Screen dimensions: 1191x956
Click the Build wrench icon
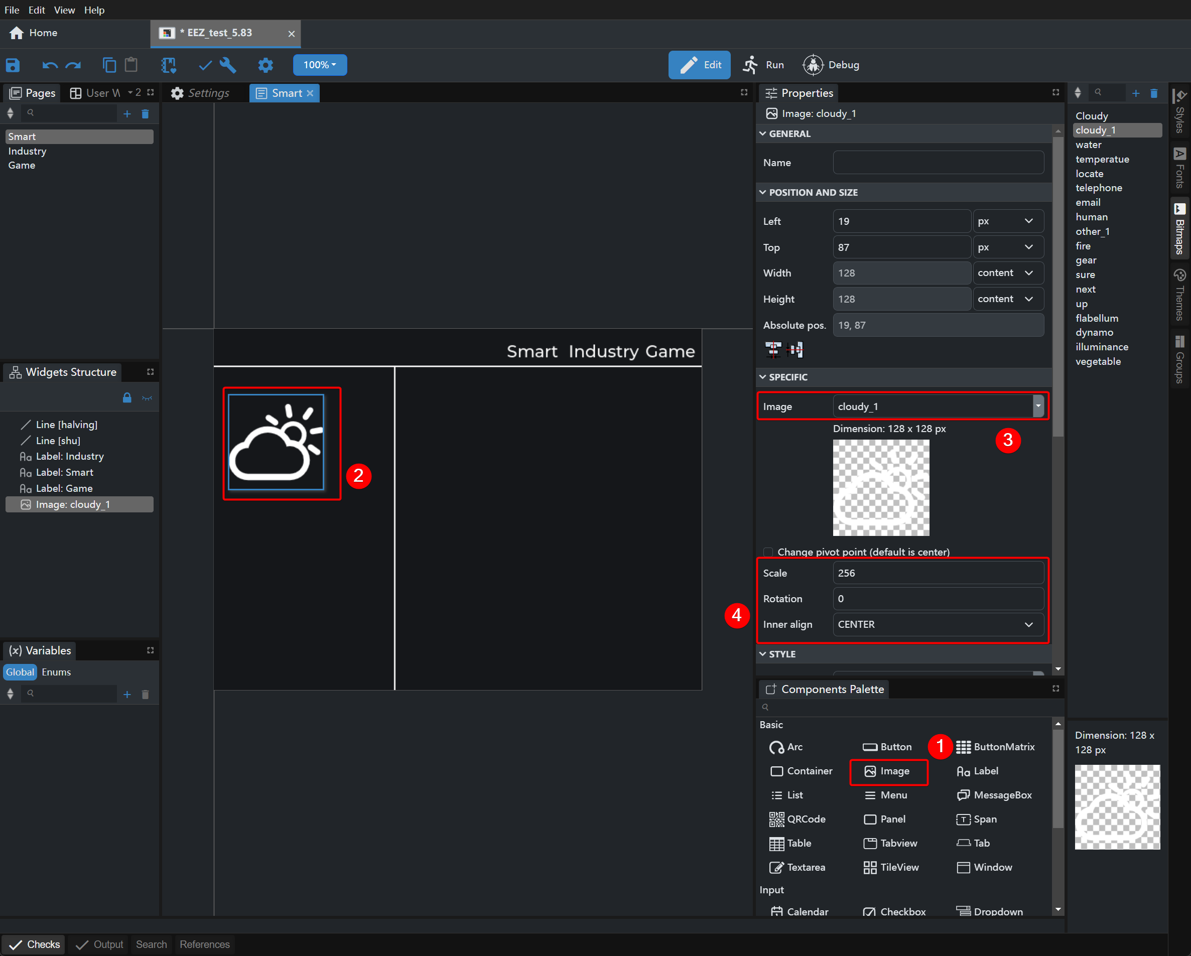pos(228,65)
